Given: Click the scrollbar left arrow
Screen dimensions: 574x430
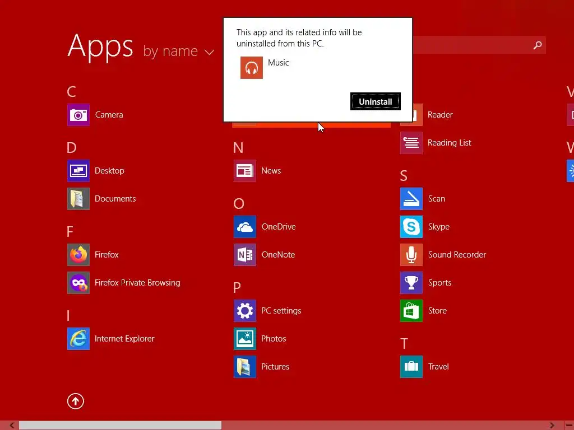Looking at the screenshot, I should pos(12,426).
